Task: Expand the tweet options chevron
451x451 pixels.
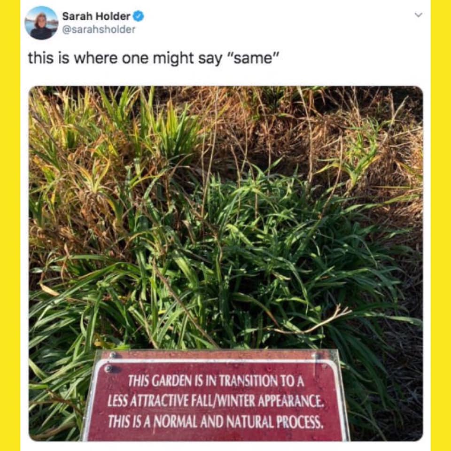Action: point(419,15)
